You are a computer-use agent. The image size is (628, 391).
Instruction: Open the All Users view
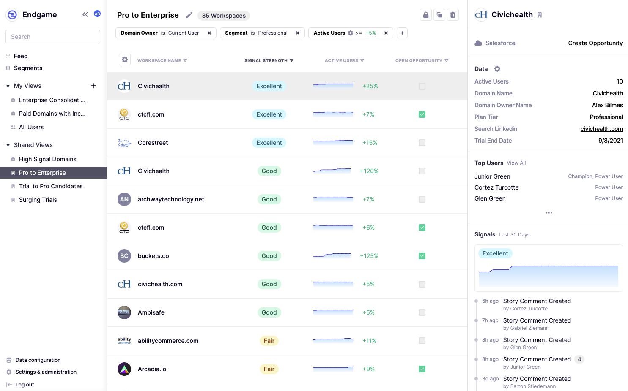[31, 127]
